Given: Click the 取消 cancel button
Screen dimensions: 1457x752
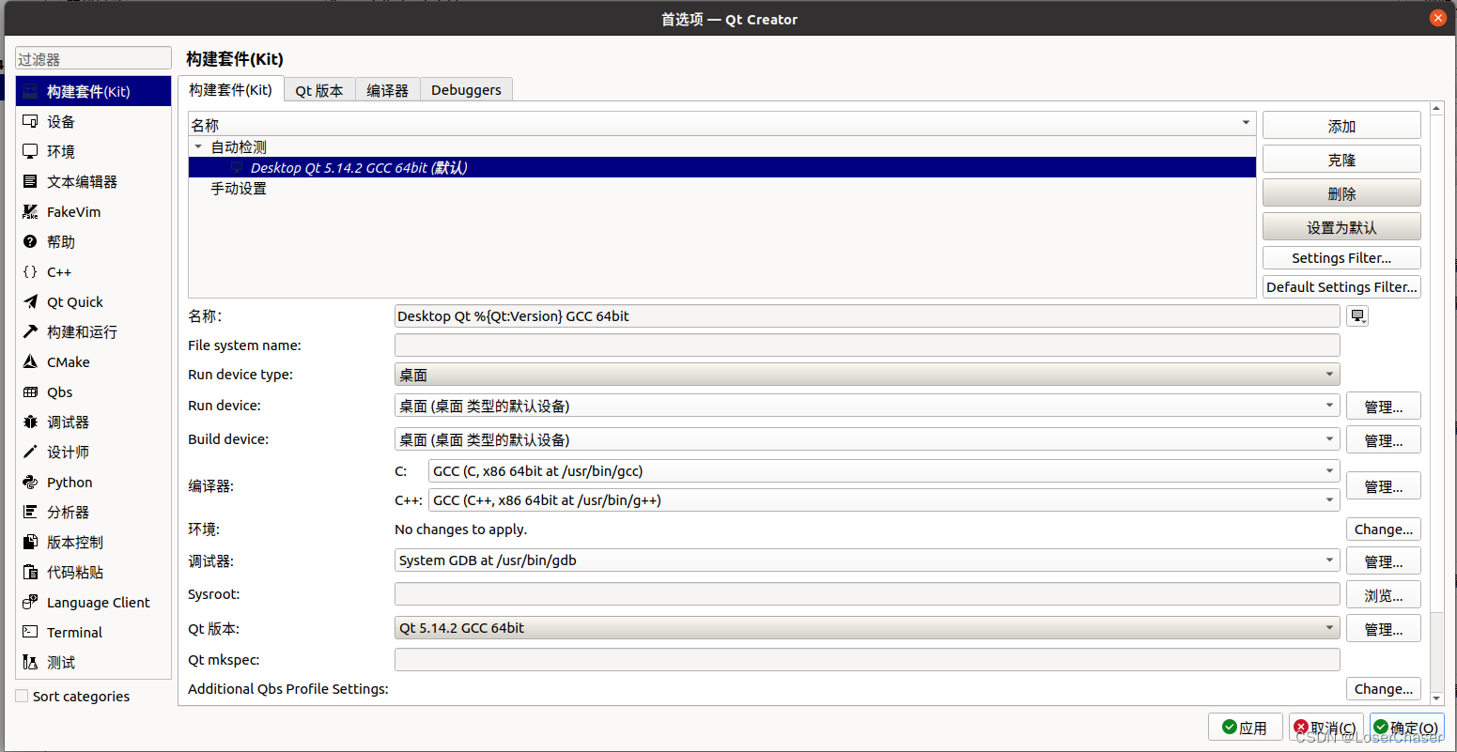Looking at the screenshot, I should click(1325, 728).
